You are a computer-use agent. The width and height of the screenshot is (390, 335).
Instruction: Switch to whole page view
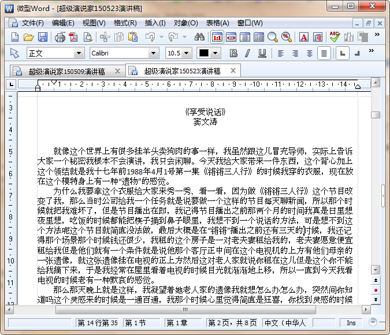245,38
